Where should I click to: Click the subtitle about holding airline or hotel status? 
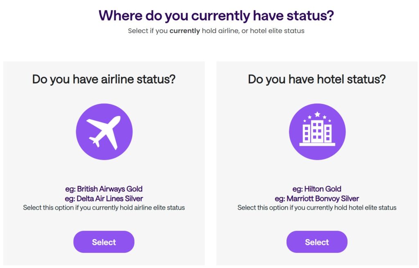click(x=216, y=31)
